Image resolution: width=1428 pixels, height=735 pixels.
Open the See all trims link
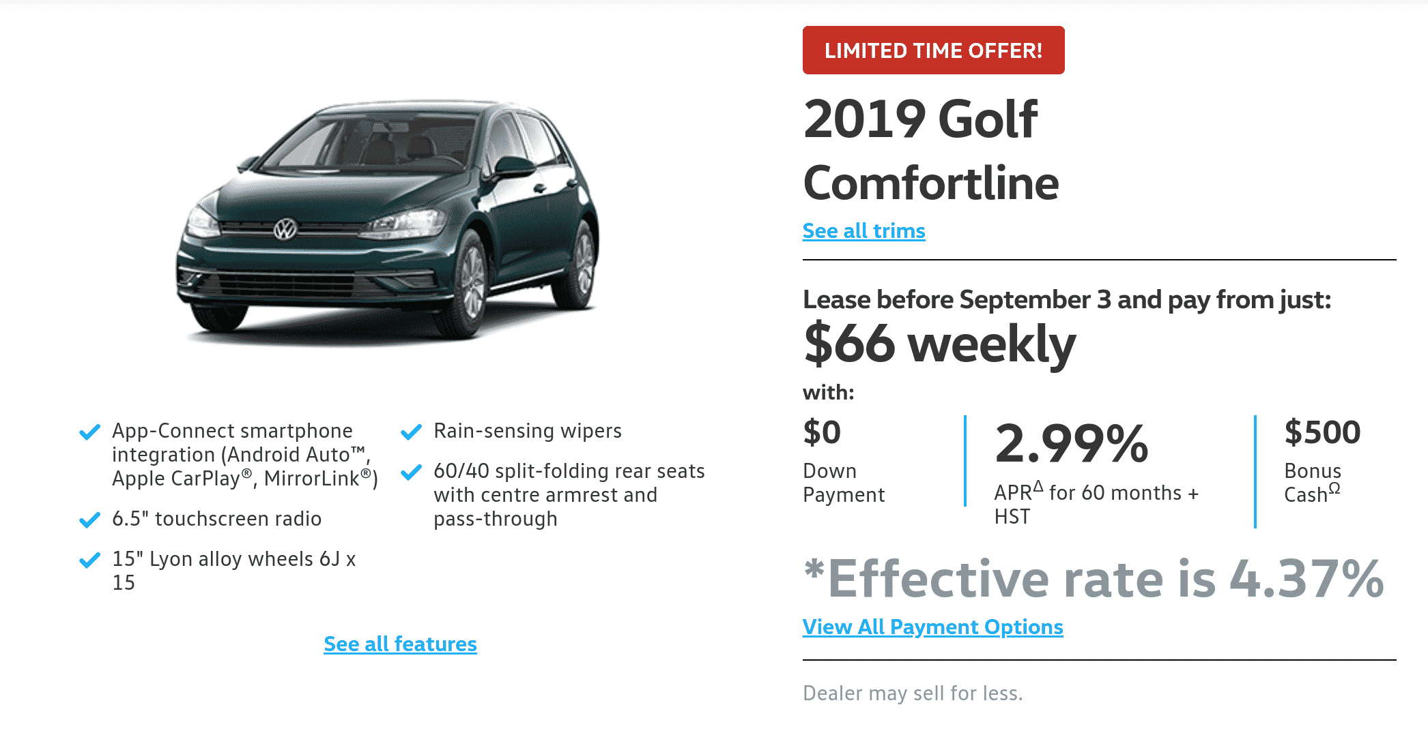pos(863,231)
